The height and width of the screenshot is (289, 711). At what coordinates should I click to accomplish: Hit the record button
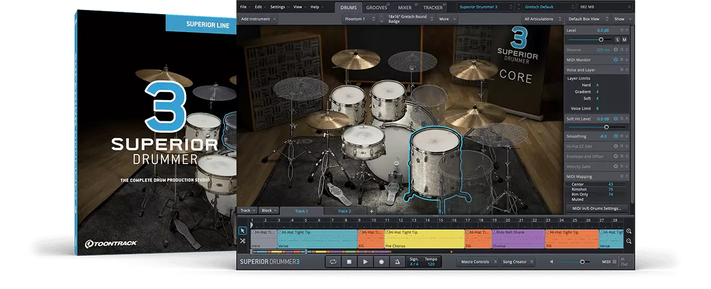[381, 261]
